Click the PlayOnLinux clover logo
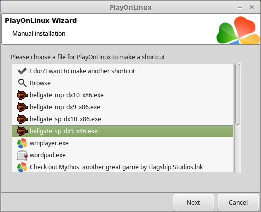This screenshot has width=261, height=212. [238, 30]
